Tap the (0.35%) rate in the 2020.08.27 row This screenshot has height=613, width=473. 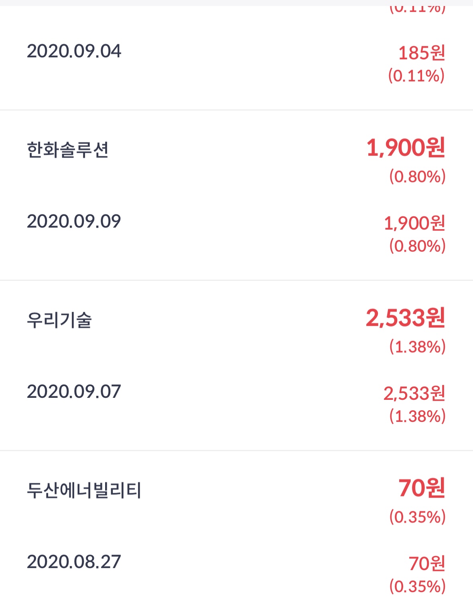417,587
